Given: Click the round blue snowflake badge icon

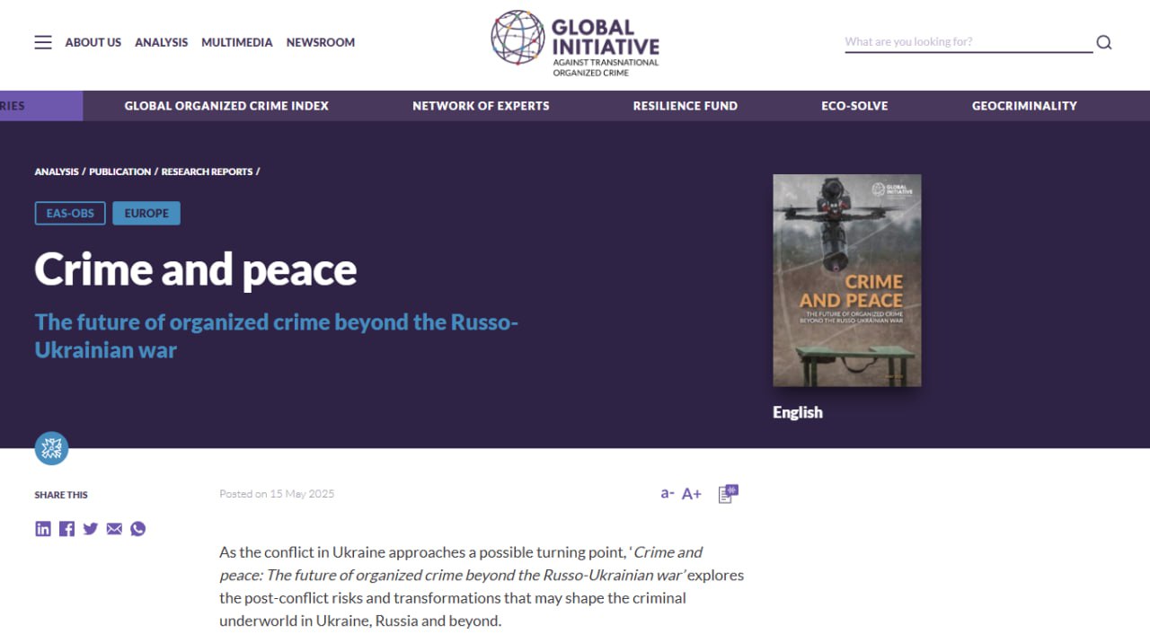Looking at the screenshot, I should pyautogui.click(x=52, y=448).
